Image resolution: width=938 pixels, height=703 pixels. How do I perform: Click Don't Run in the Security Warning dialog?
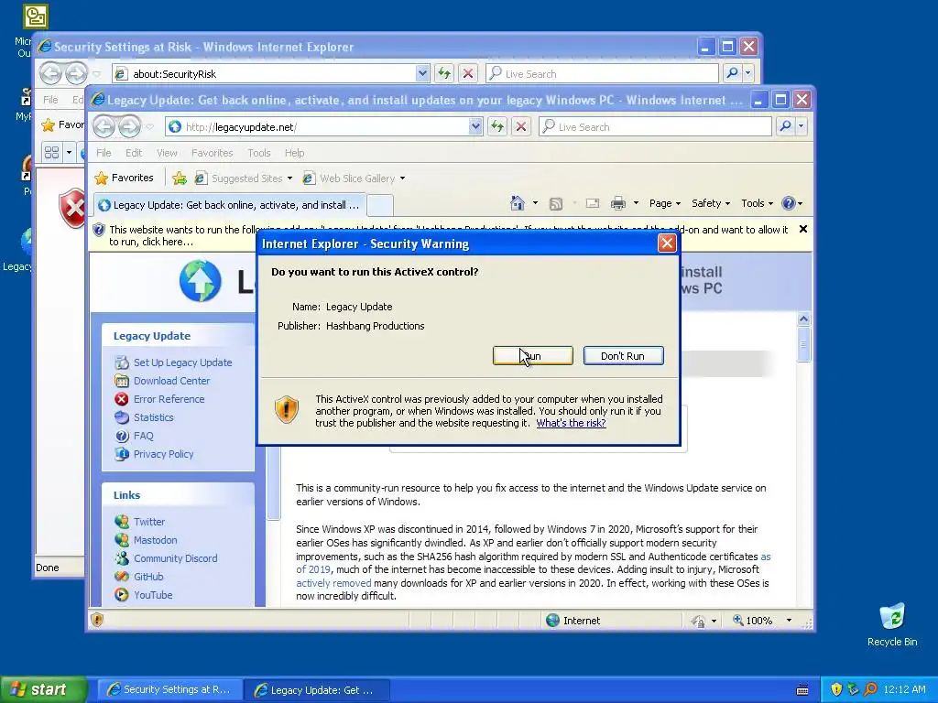[x=623, y=356]
